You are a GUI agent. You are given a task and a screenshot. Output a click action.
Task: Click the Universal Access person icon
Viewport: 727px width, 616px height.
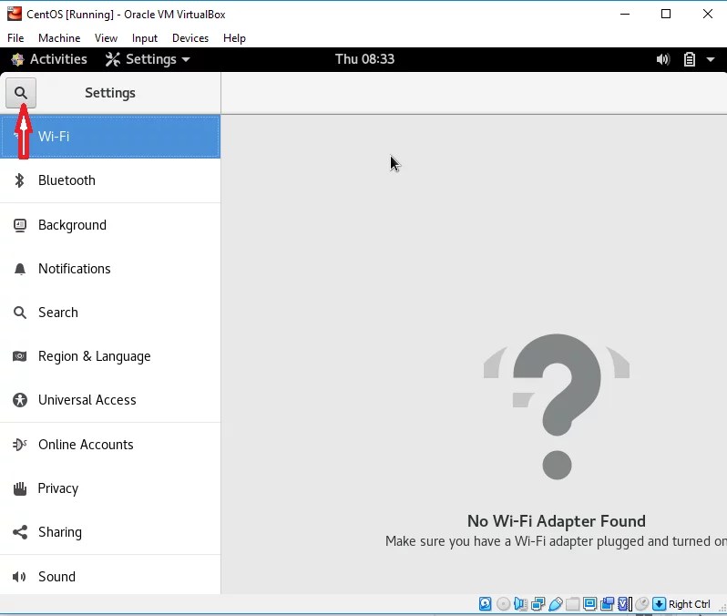(x=19, y=400)
